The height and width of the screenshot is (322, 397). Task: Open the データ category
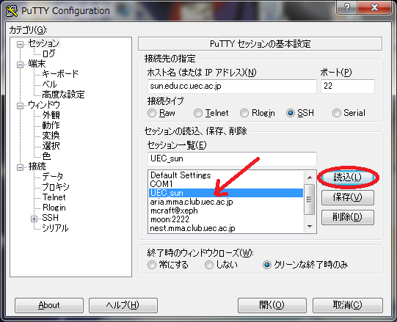53,177
